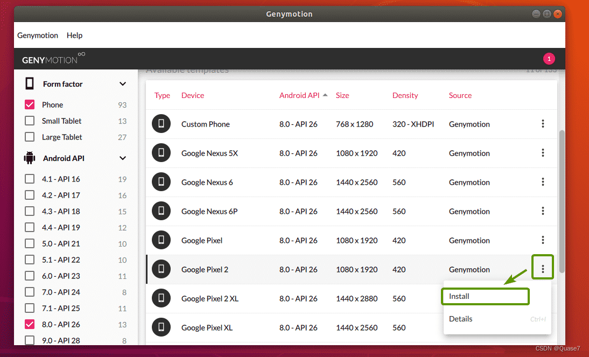Click the phone Form factor icon
The image size is (589, 357).
click(x=29, y=83)
